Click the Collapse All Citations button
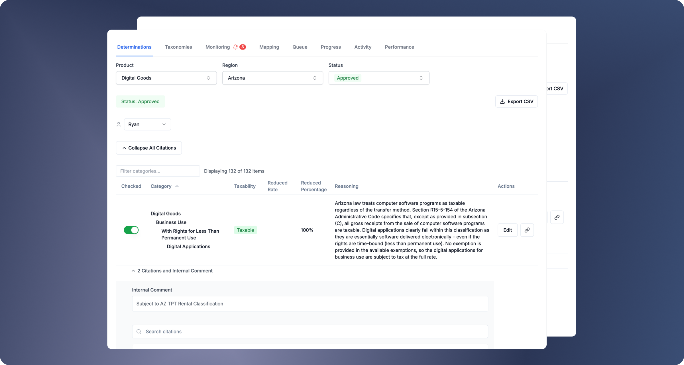The height and width of the screenshot is (365, 684). point(149,148)
